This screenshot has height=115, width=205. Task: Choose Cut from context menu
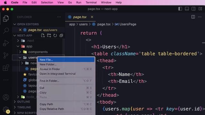tap(66, 88)
